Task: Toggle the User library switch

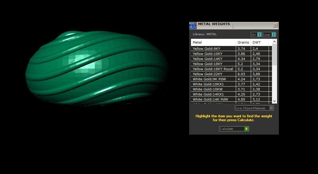Action: tap(269, 35)
